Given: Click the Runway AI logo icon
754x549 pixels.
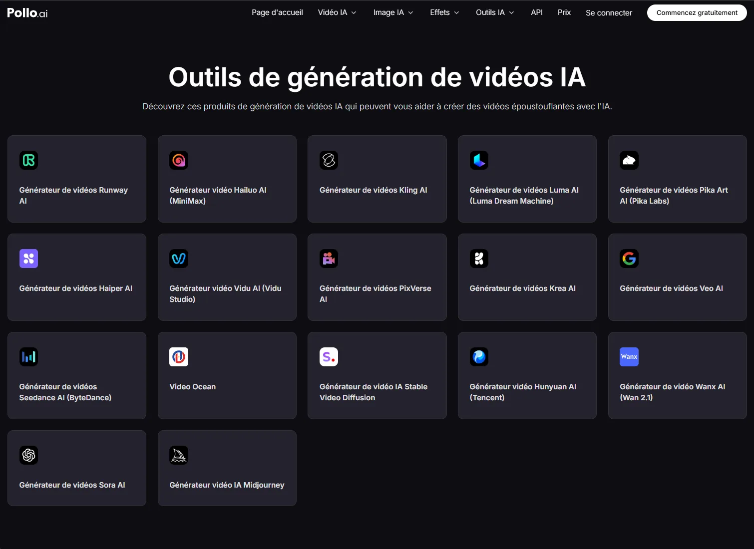Looking at the screenshot, I should pos(28,160).
